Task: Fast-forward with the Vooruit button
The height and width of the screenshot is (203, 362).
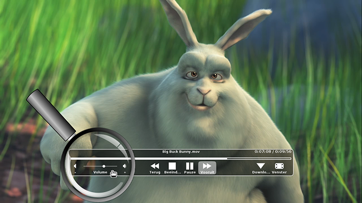Action: (x=207, y=168)
